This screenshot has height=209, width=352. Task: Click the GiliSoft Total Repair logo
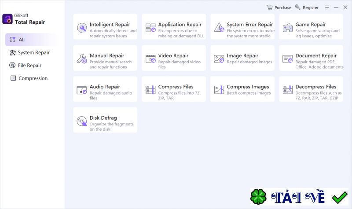pyautogui.click(x=7, y=19)
